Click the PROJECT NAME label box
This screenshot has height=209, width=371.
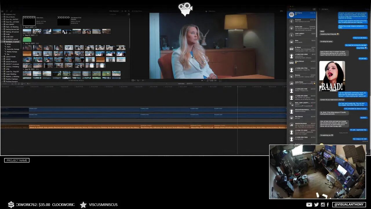[x=17, y=160]
